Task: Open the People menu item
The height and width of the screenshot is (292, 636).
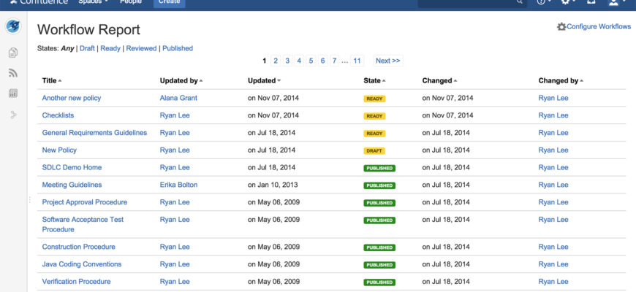Action: click(x=131, y=2)
